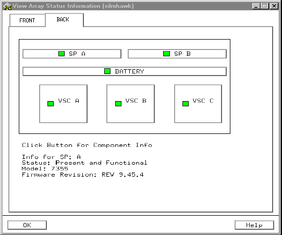The image size is (282, 235).
Task: Click the green status indicator for SP B
Action: (166, 54)
